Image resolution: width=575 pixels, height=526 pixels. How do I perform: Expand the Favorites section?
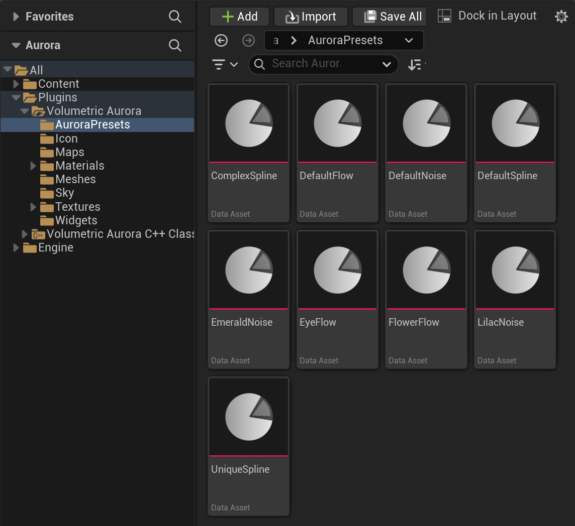point(16,17)
